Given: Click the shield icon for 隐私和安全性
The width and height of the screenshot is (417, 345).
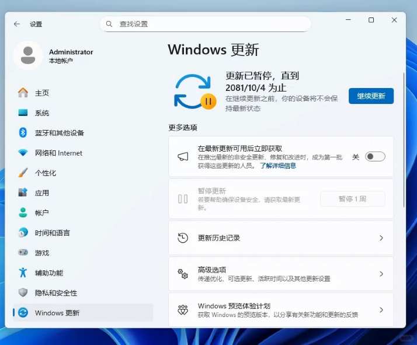Looking at the screenshot, I should 23,293.
